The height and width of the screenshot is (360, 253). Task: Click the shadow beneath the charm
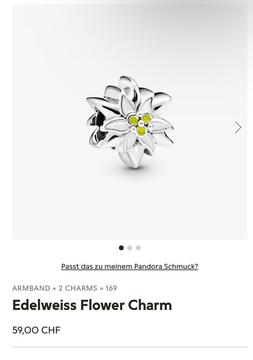tap(135, 171)
